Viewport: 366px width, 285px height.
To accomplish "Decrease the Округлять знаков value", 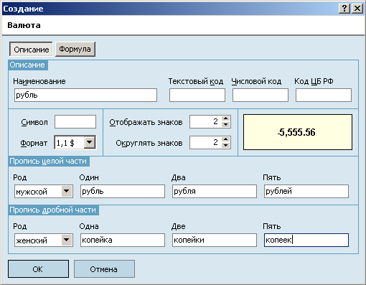I will click(x=226, y=145).
